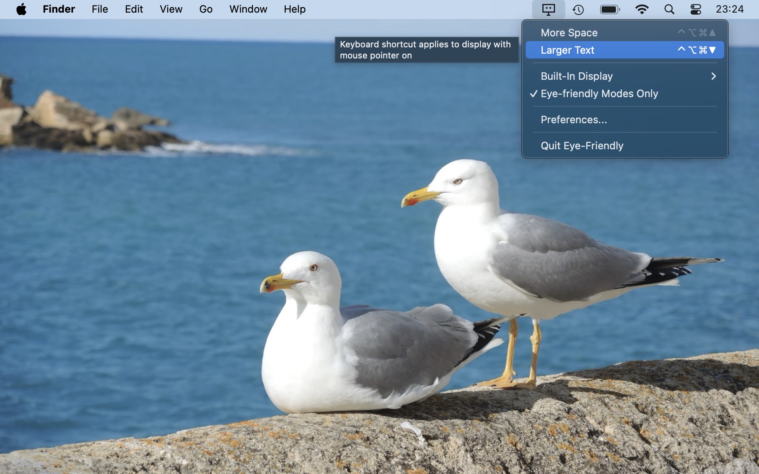Click the clock showing 23:24
759x474 pixels.
pyautogui.click(x=729, y=9)
